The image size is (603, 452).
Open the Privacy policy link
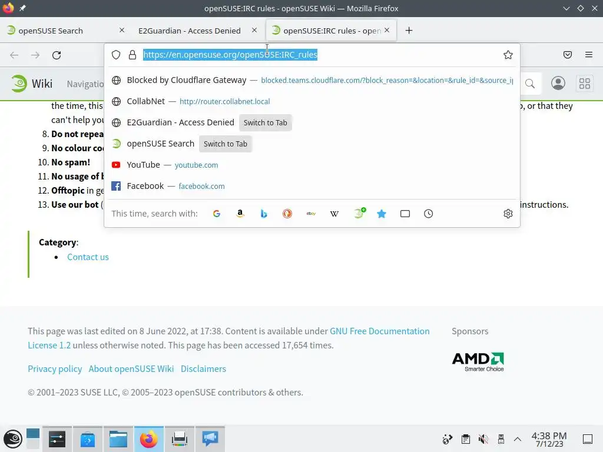tap(55, 369)
